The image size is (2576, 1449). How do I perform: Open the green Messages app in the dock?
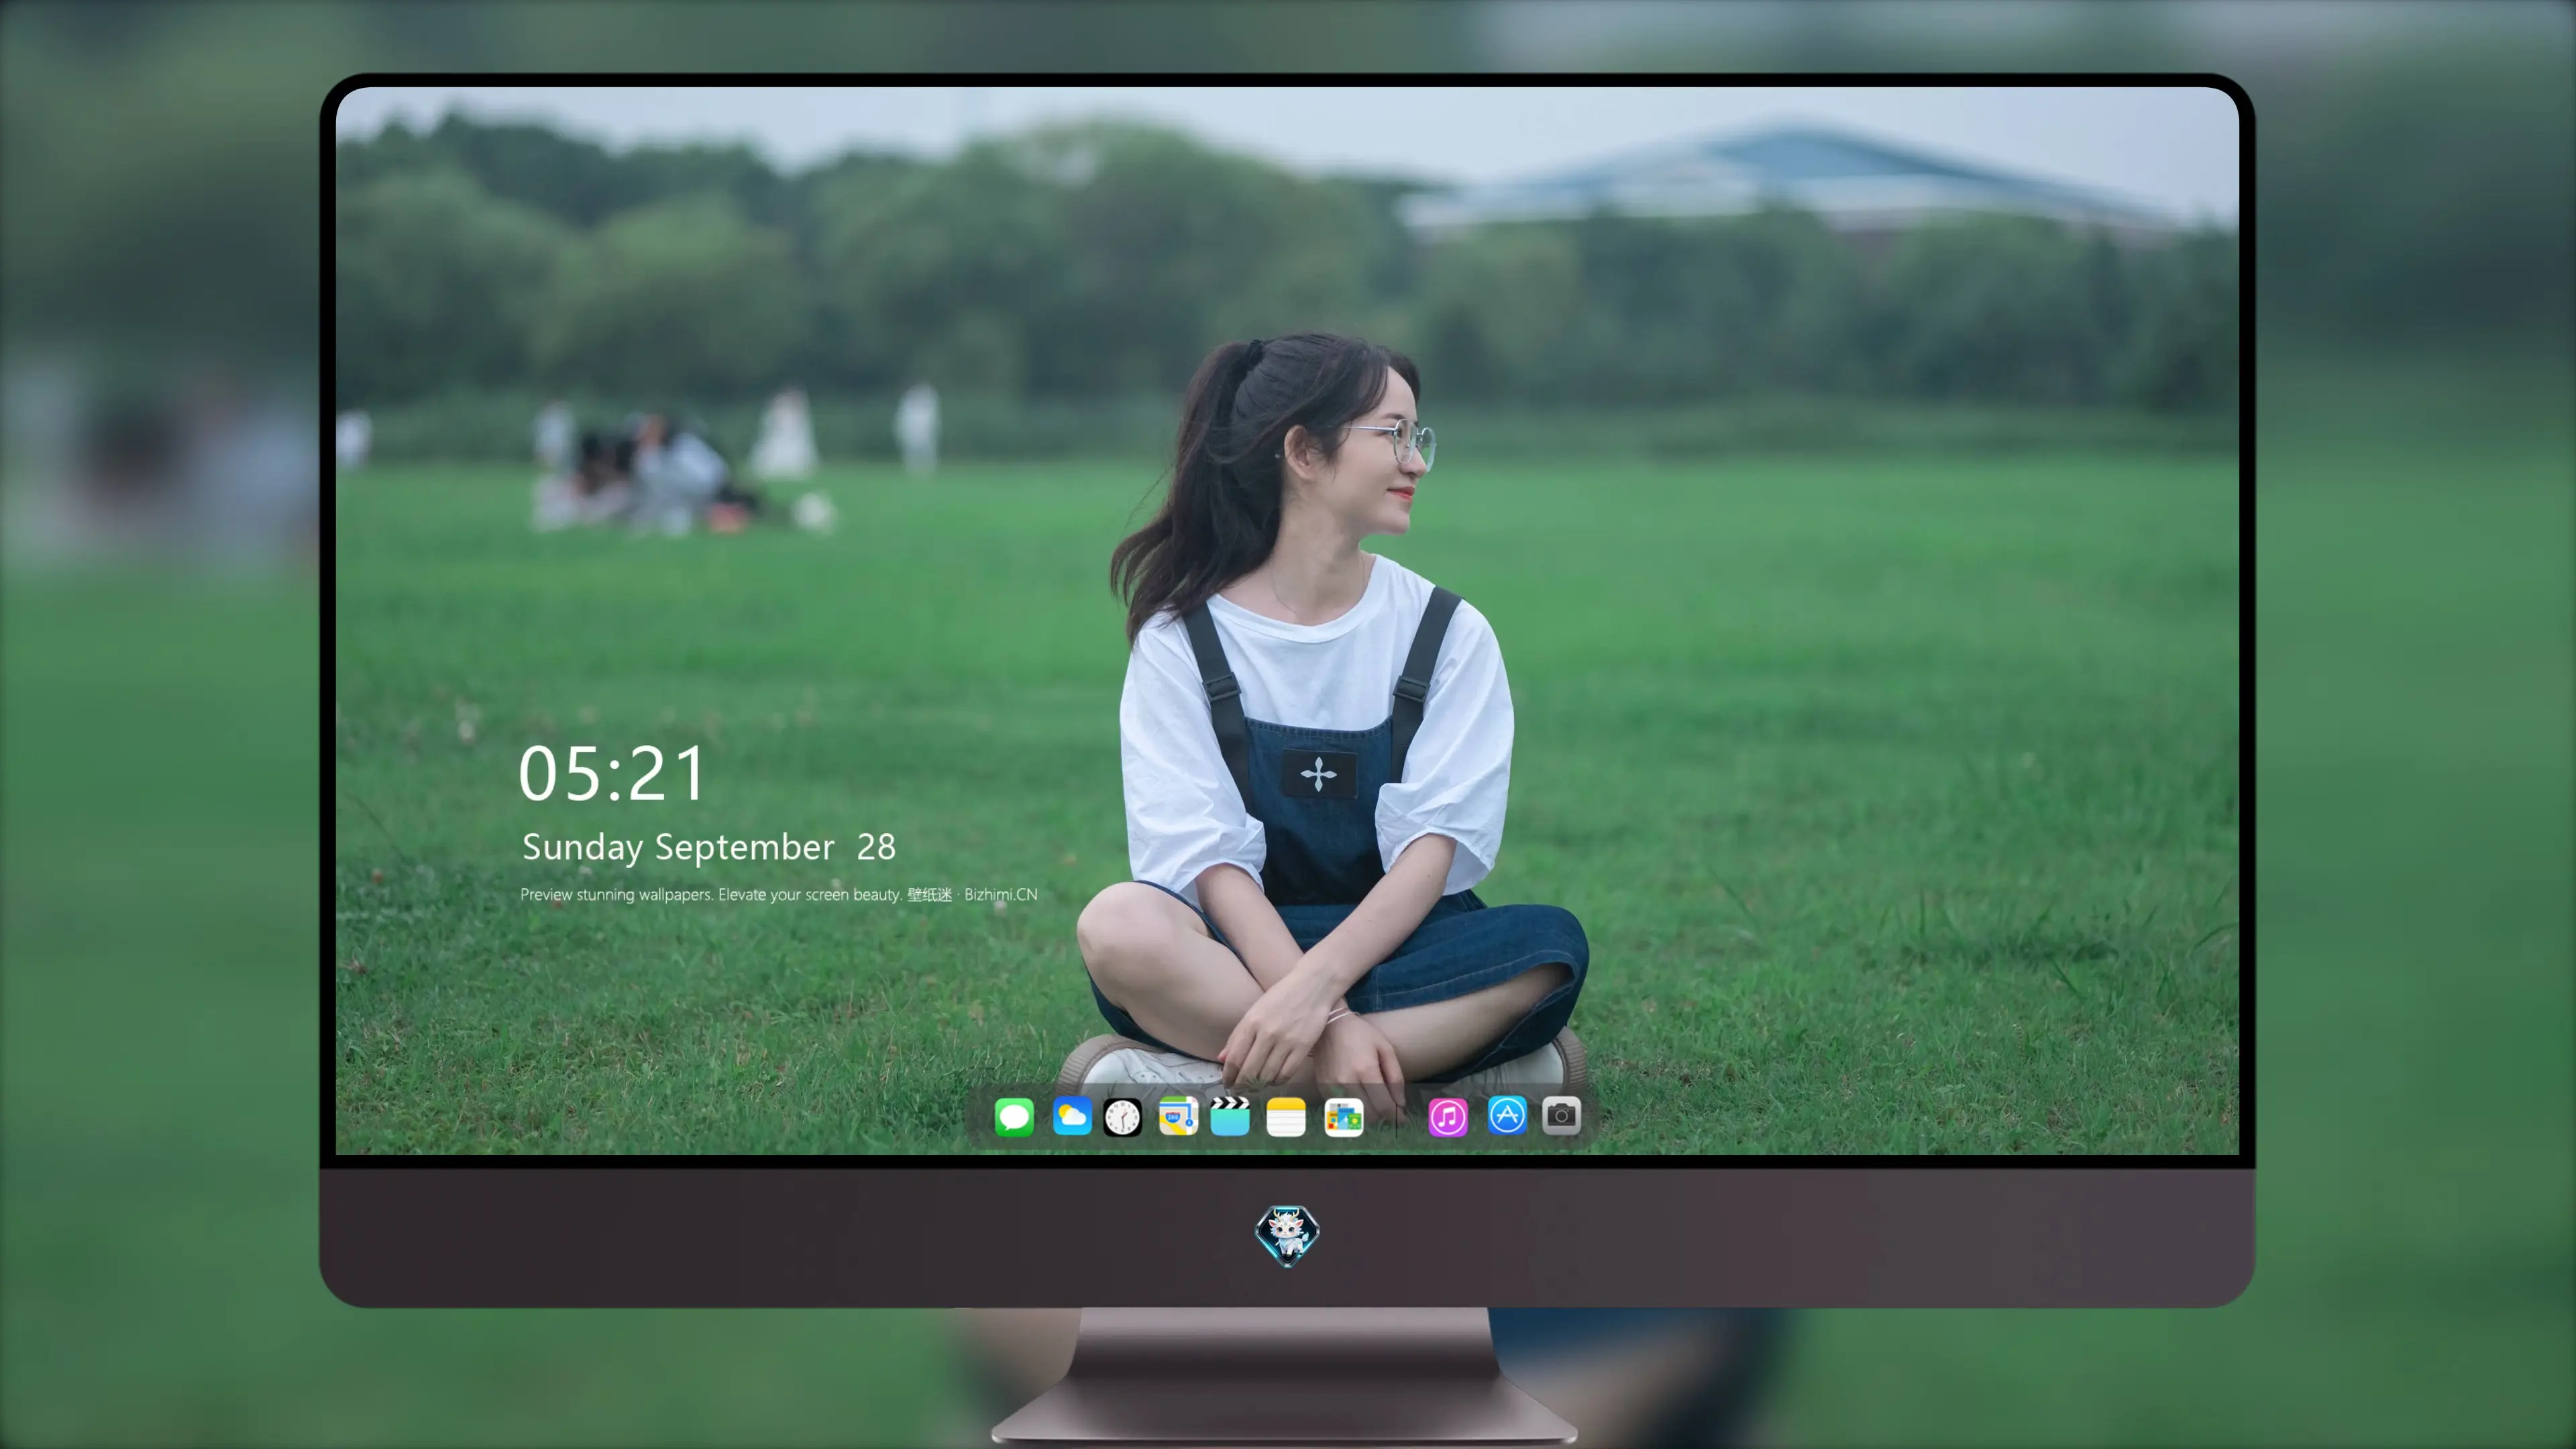tap(1014, 1116)
